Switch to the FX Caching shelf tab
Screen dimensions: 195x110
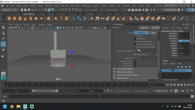[89, 14]
